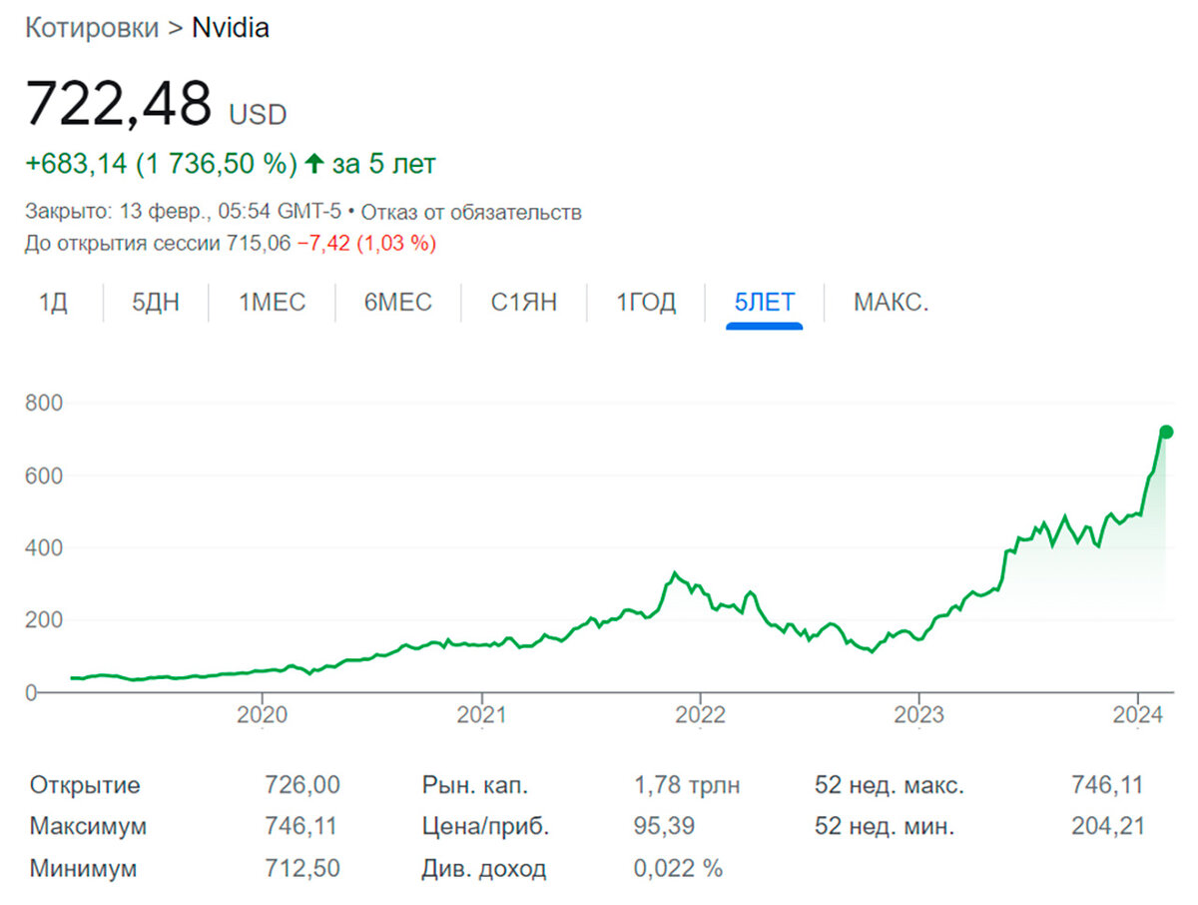
Task: Click the Минимум label
Action: coord(83,868)
